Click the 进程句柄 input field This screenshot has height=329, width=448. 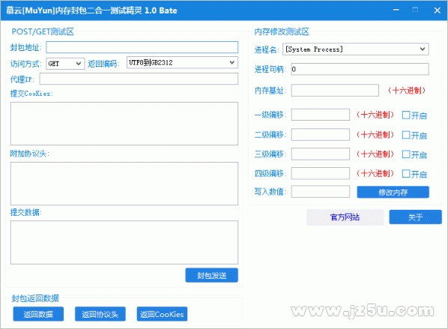tap(360, 69)
